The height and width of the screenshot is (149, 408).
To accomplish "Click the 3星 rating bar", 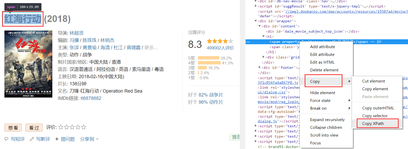I will pyautogui.click(x=202, y=68).
